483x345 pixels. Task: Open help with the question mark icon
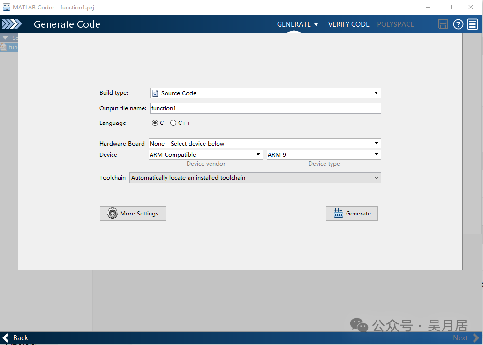[x=458, y=24]
